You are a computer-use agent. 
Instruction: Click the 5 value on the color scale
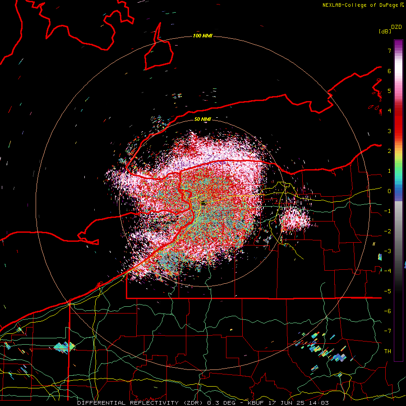click(389, 91)
